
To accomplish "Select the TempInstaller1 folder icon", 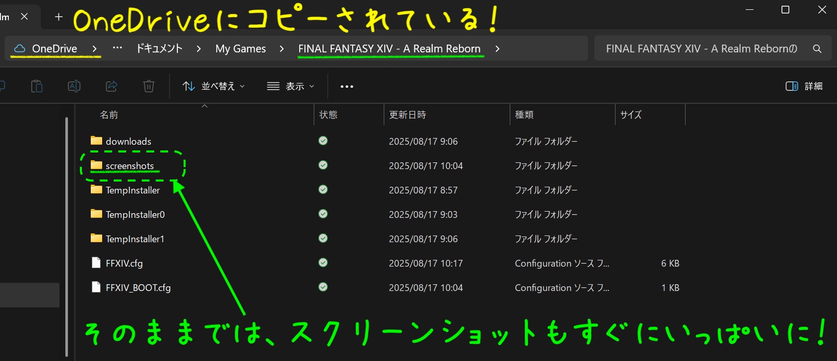I will (x=96, y=238).
